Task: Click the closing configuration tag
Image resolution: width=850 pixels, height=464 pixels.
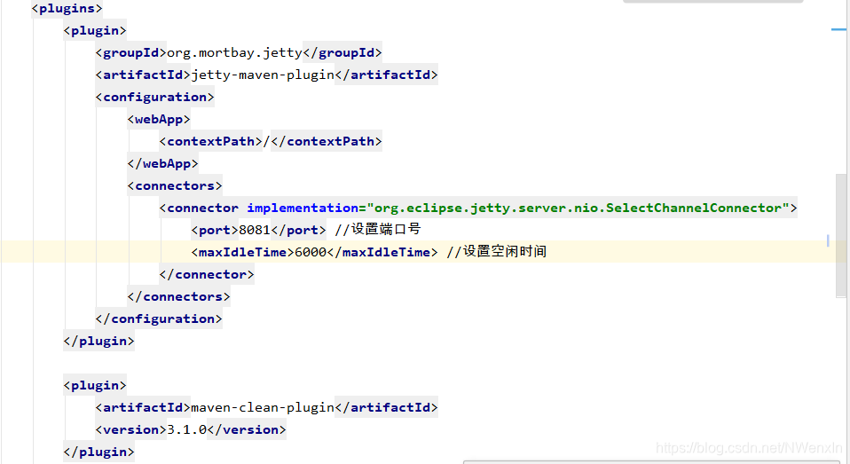Action: (159, 319)
